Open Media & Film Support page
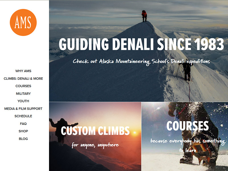Screen dimensions: 228x171 tap(23, 109)
